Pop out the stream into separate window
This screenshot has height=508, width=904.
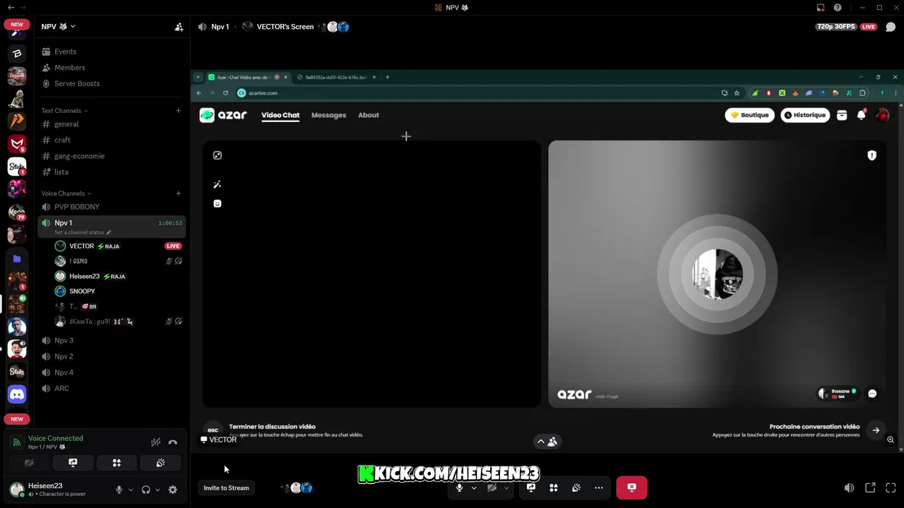tap(870, 488)
